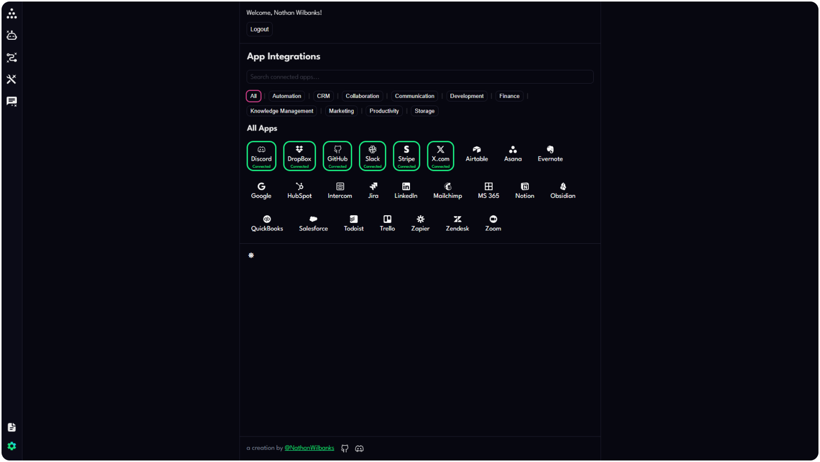
Task: Click the small gear icon below apps
Action: pyautogui.click(x=251, y=255)
